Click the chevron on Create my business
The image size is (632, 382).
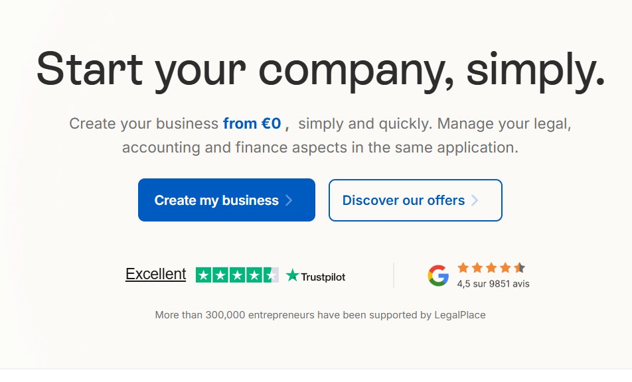pyautogui.click(x=289, y=200)
